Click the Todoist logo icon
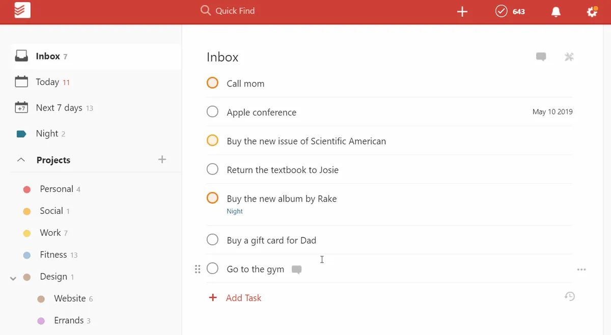The width and height of the screenshot is (611, 335). [22, 11]
